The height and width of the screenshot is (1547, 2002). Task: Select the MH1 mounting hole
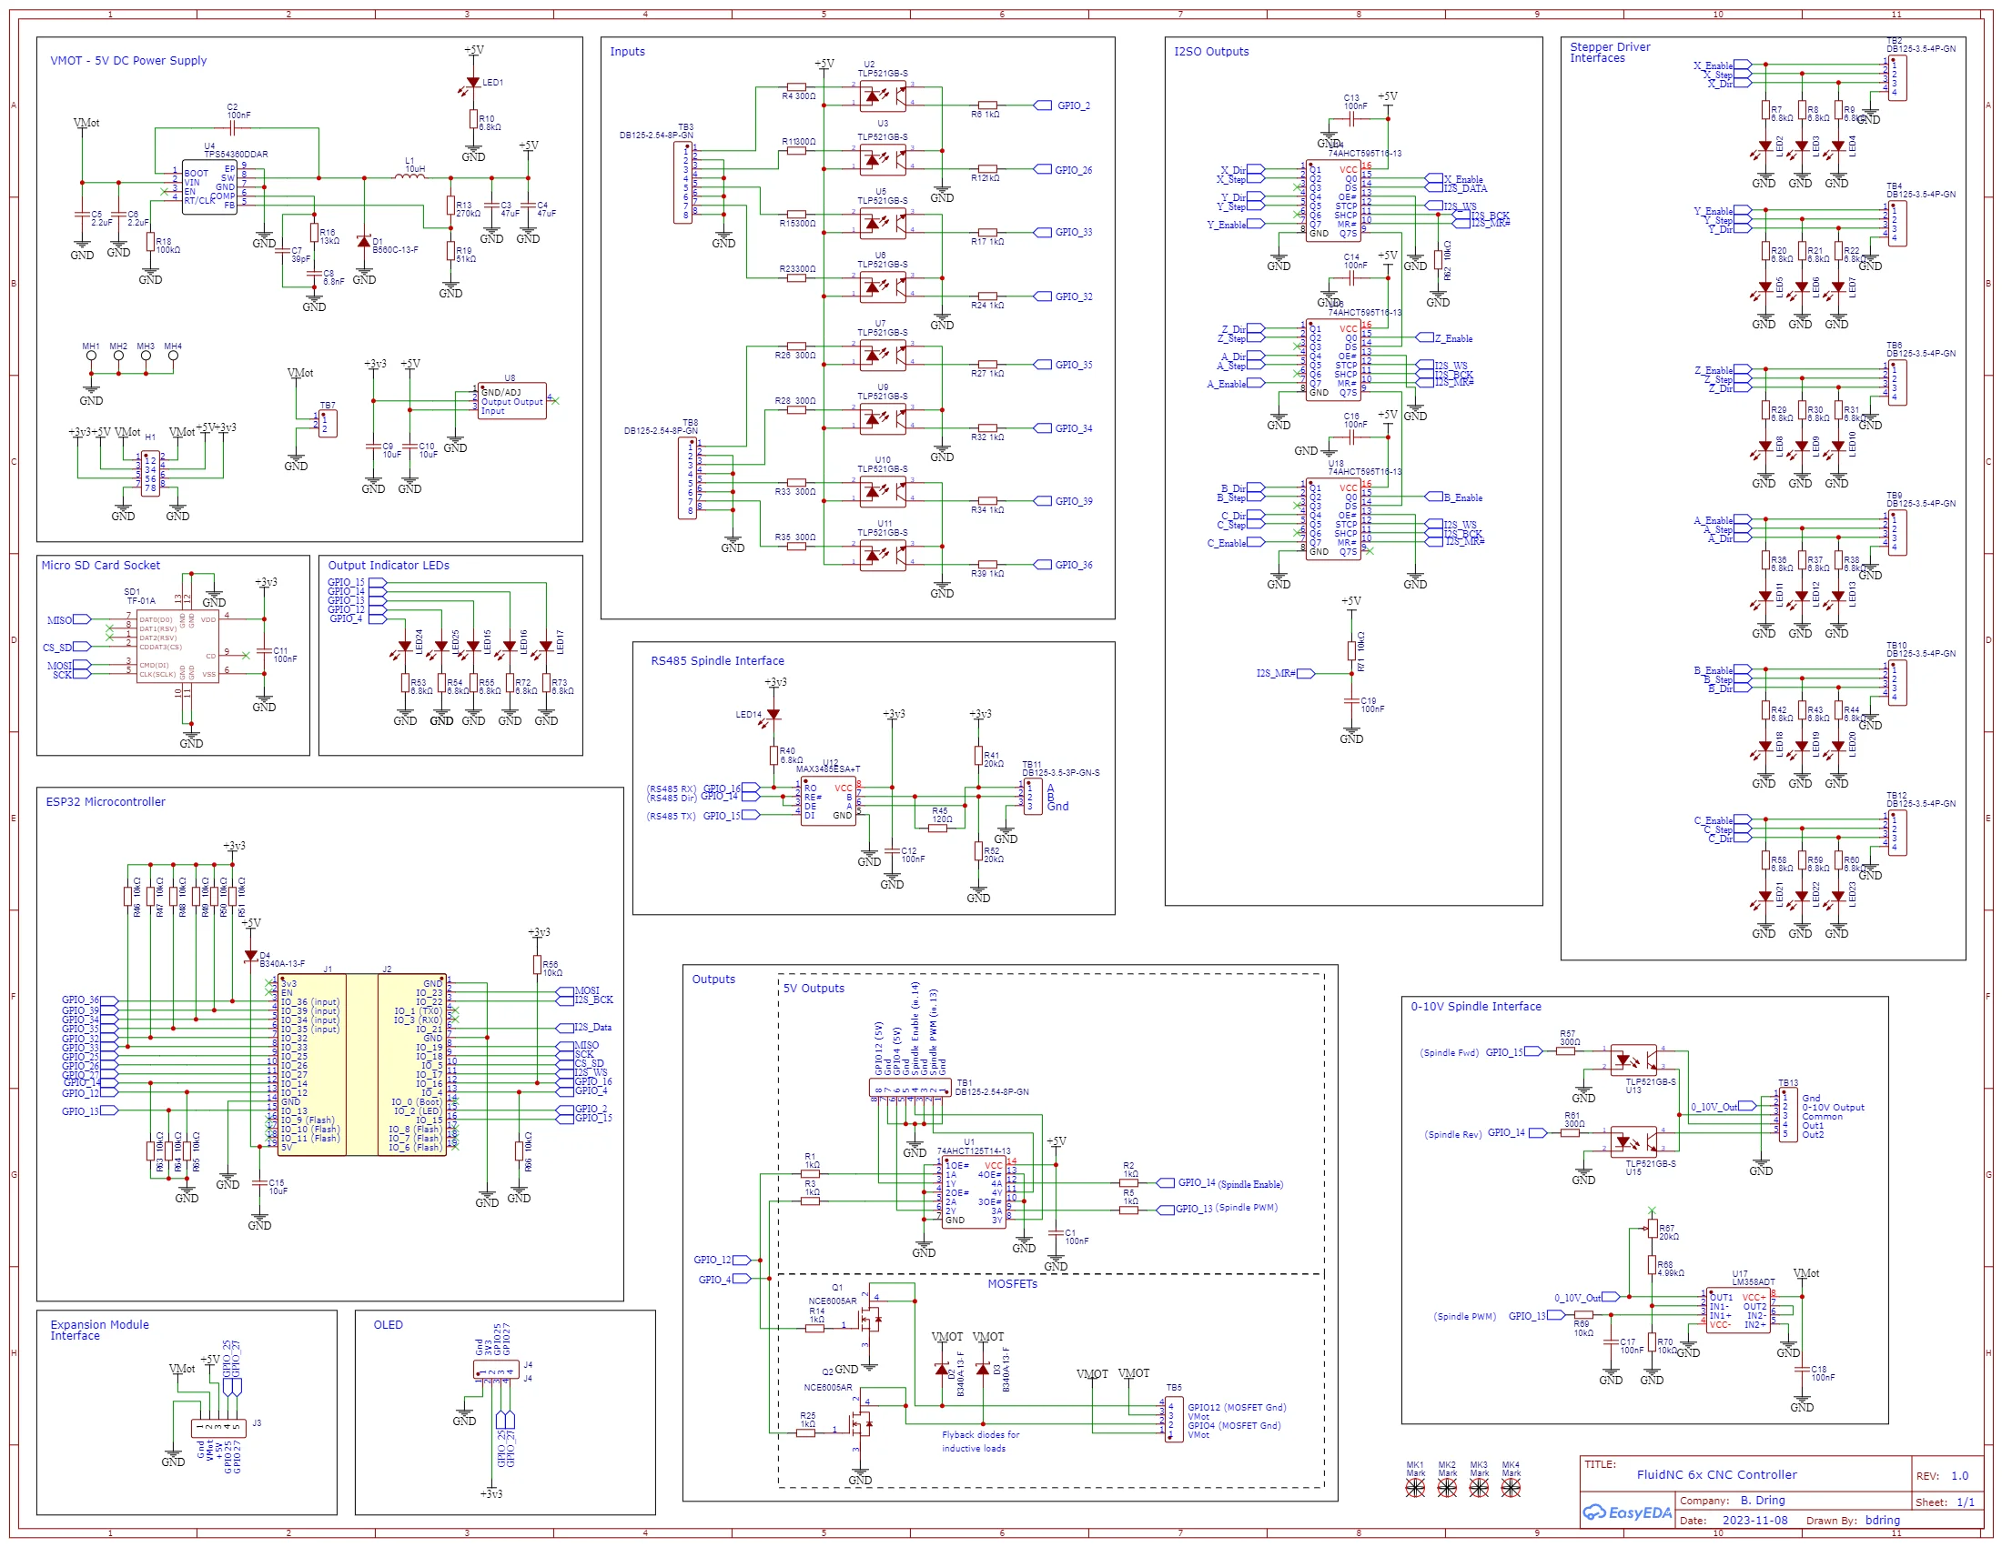pyautogui.click(x=91, y=355)
